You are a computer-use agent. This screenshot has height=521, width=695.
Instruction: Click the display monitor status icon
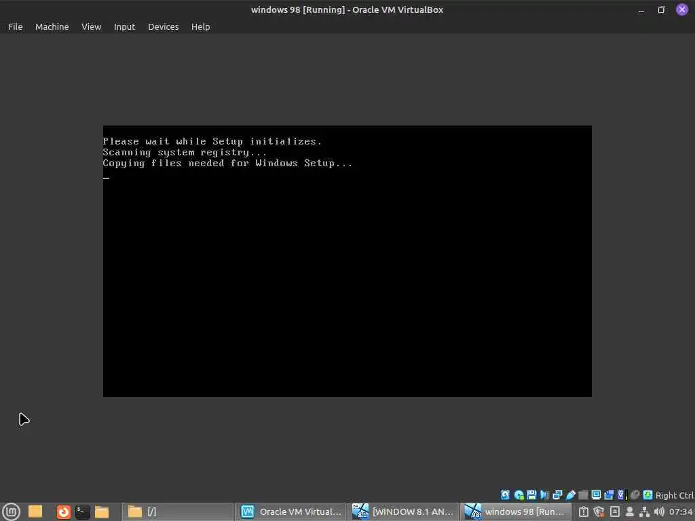point(596,495)
